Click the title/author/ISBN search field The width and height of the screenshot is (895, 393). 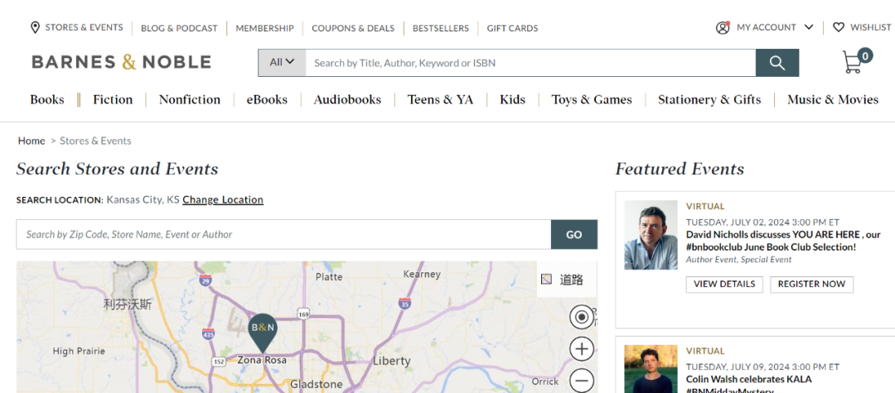pyautogui.click(x=530, y=63)
